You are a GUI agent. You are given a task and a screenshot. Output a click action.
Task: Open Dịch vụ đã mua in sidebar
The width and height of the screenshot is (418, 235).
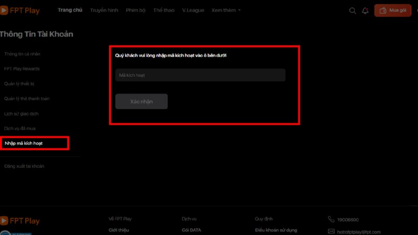pyautogui.click(x=20, y=128)
